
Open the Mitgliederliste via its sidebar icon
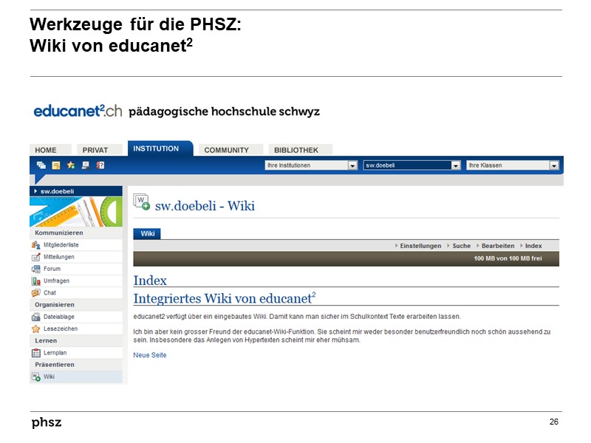pyautogui.click(x=35, y=244)
